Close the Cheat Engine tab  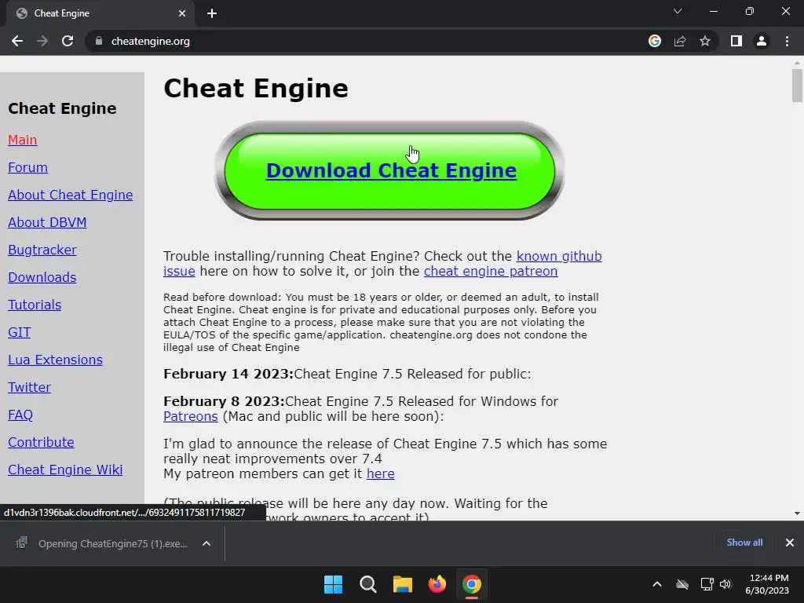pos(182,13)
